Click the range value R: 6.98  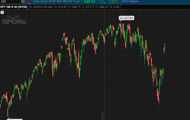(114, 7)
